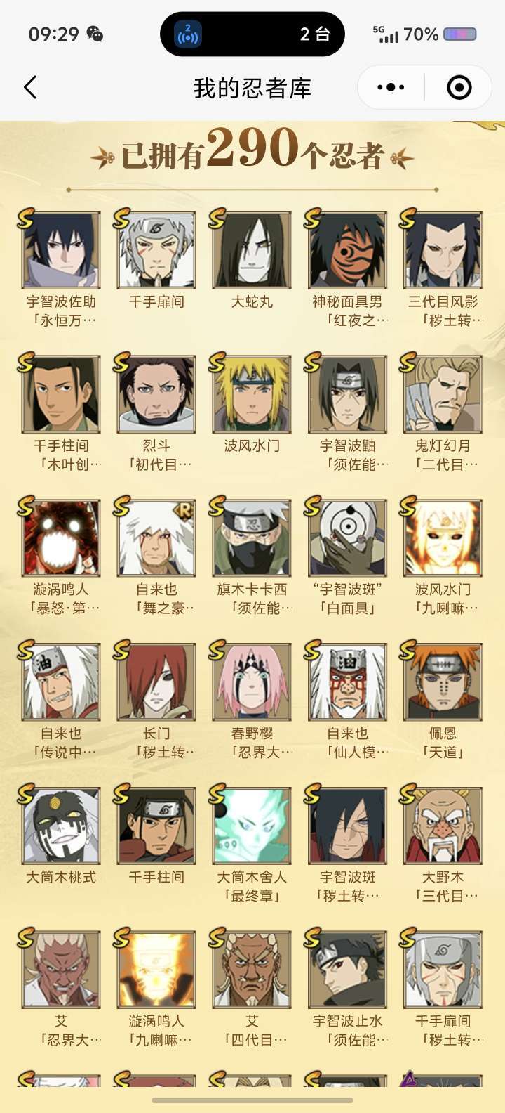505x1113 pixels.
Task: Open the three-dot mini program menu
Action: [x=391, y=88]
